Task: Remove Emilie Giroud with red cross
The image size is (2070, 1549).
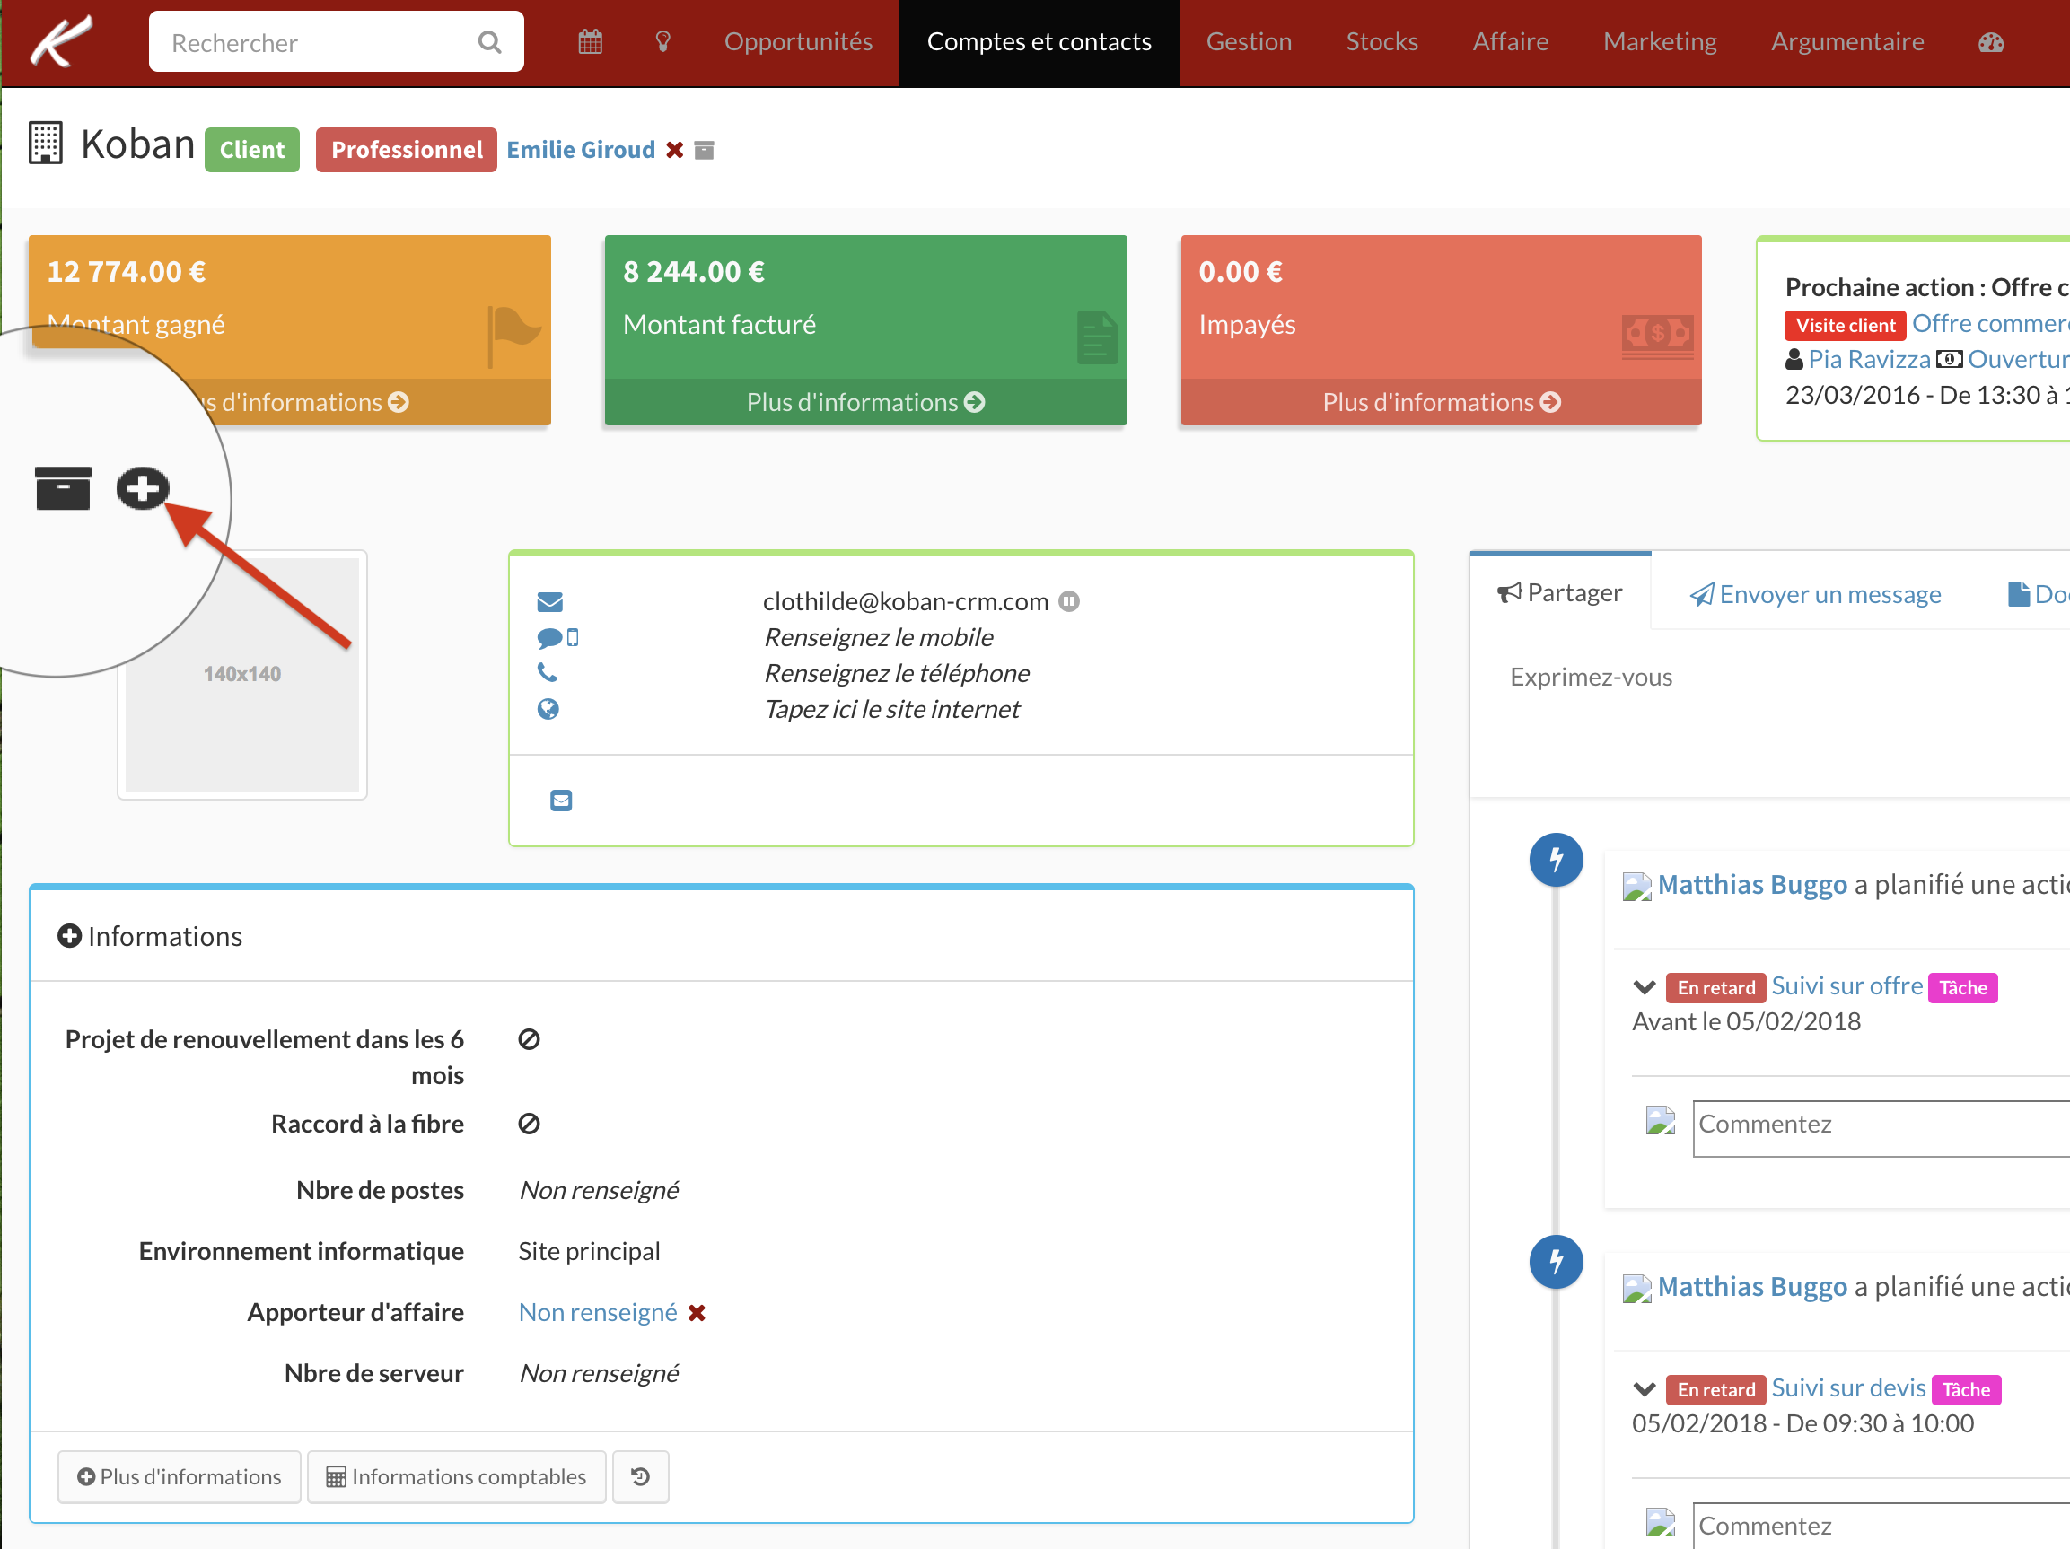Action: point(674,150)
